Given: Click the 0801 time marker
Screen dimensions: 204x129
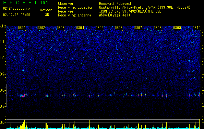Looking at the screenshot, I should [x=22, y=28].
